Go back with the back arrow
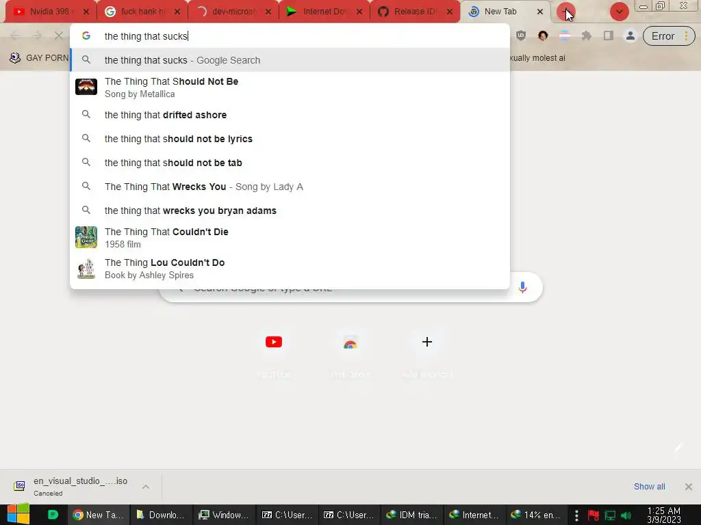Screen dimensions: 701x525 pyautogui.click(x=15, y=36)
